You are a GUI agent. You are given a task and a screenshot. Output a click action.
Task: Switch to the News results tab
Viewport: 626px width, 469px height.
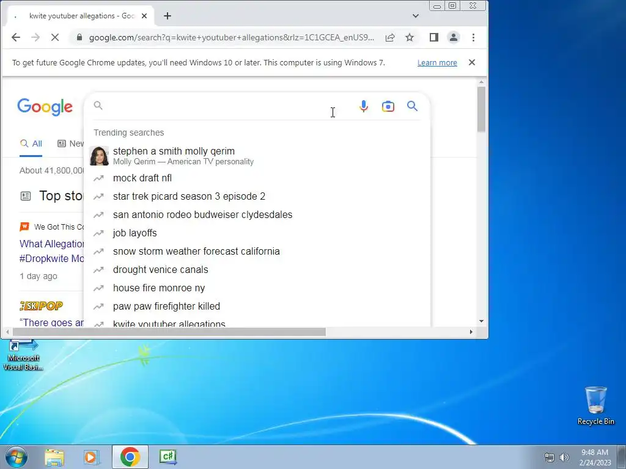click(x=71, y=144)
